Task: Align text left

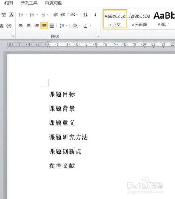Action: pyautogui.click(x=21, y=26)
